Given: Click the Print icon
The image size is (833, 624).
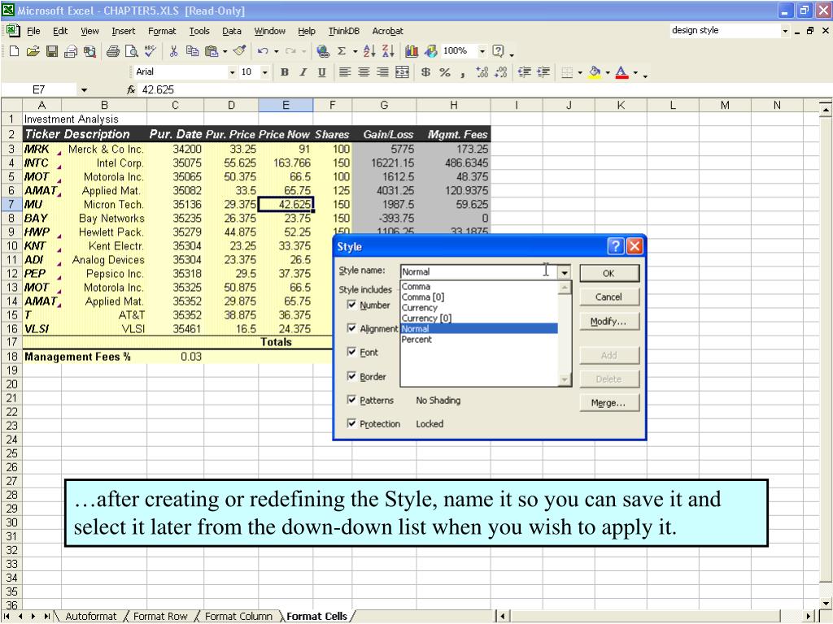Looking at the screenshot, I should point(112,51).
